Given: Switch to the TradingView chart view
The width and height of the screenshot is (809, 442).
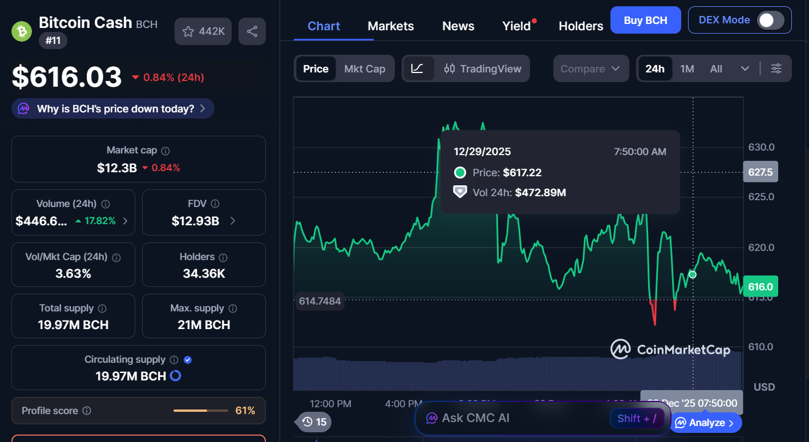Looking at the screenshot, I should (483, 68).
